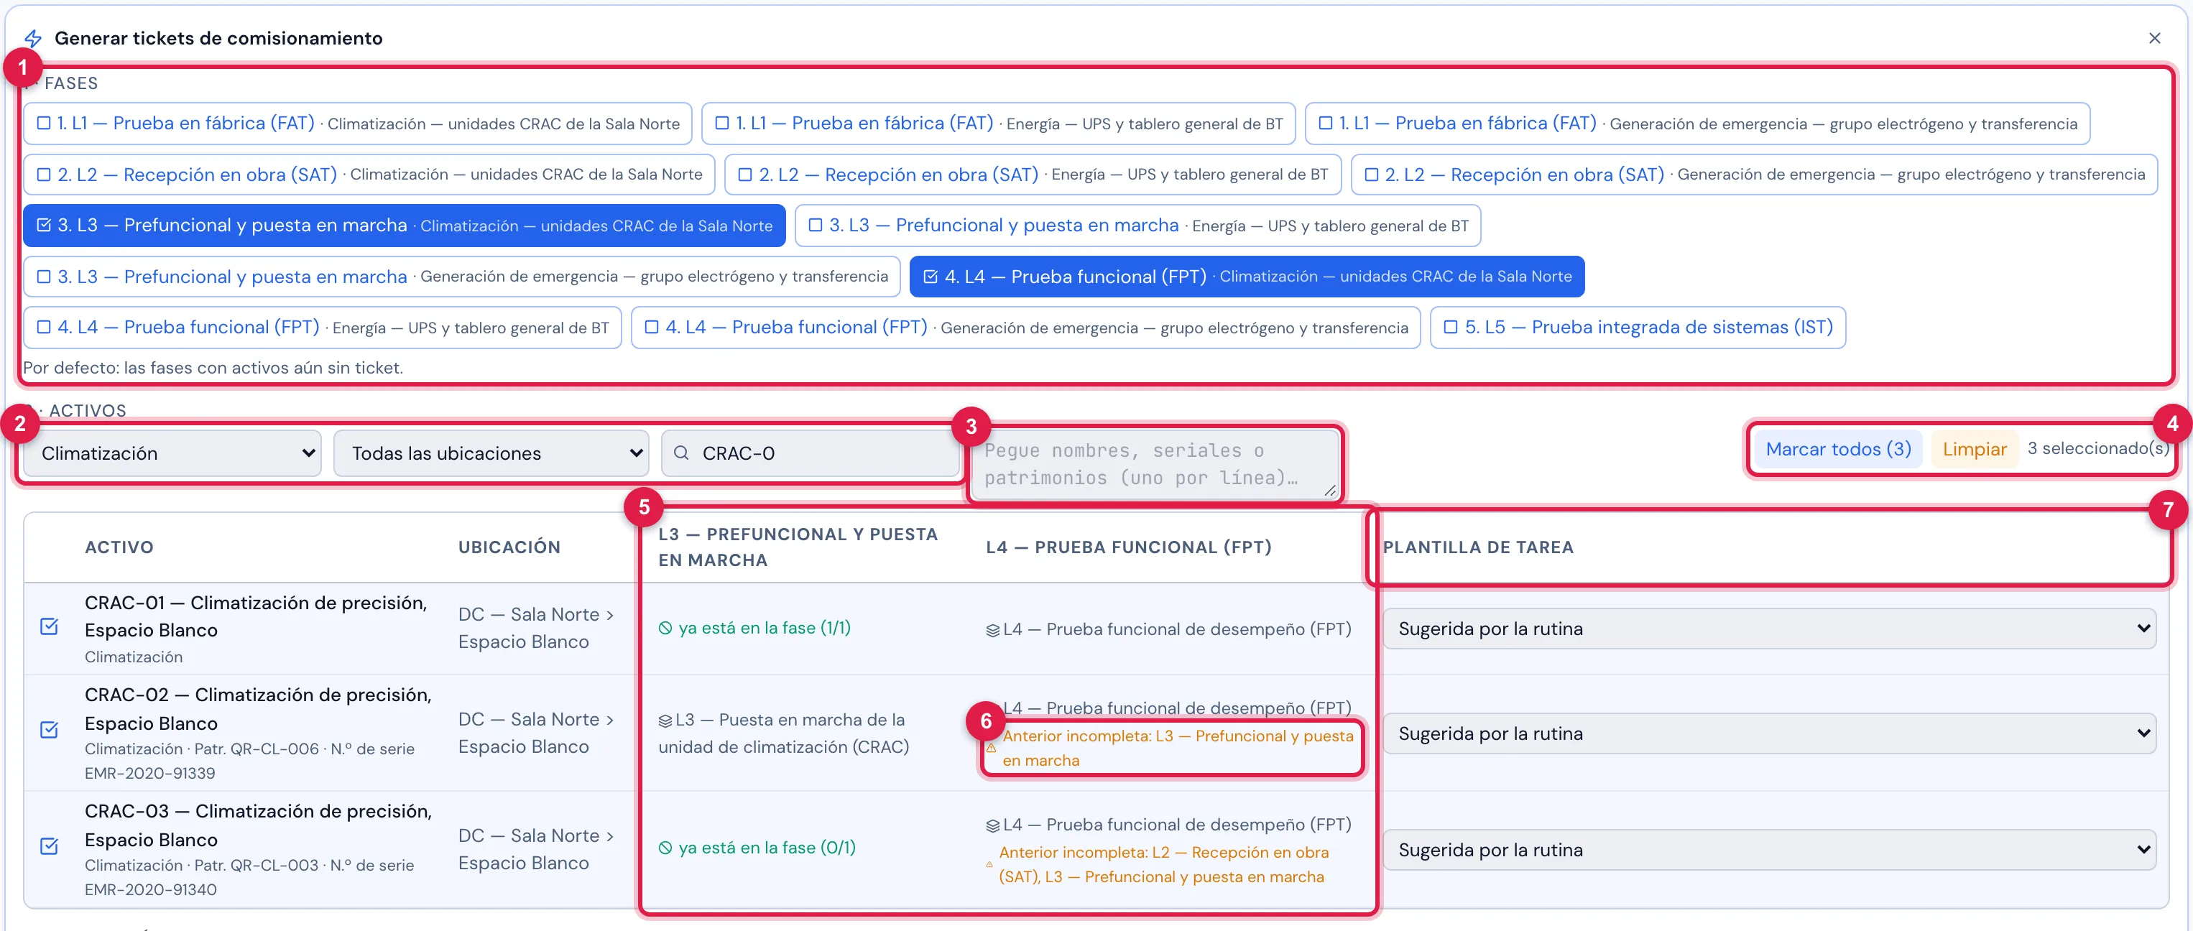Toggle L4 FPT Generación de emergencia chip

[x=1026, y=328]
